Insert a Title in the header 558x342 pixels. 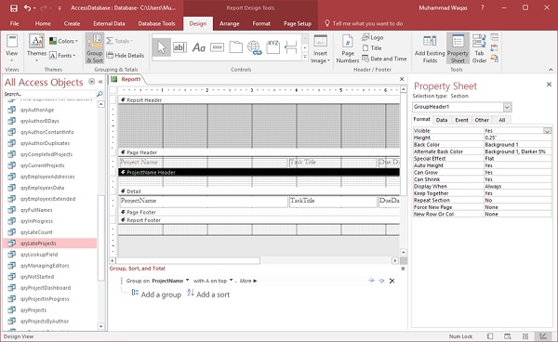click(x=372, y=48)
